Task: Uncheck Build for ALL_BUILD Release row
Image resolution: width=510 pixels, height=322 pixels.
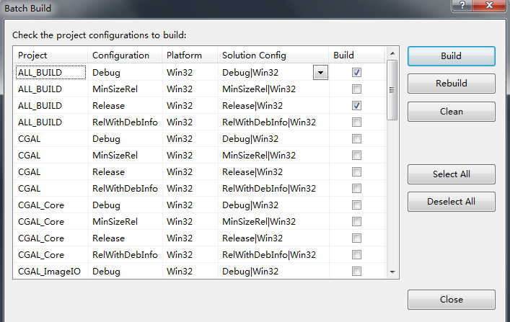Action: coord(356,106)
